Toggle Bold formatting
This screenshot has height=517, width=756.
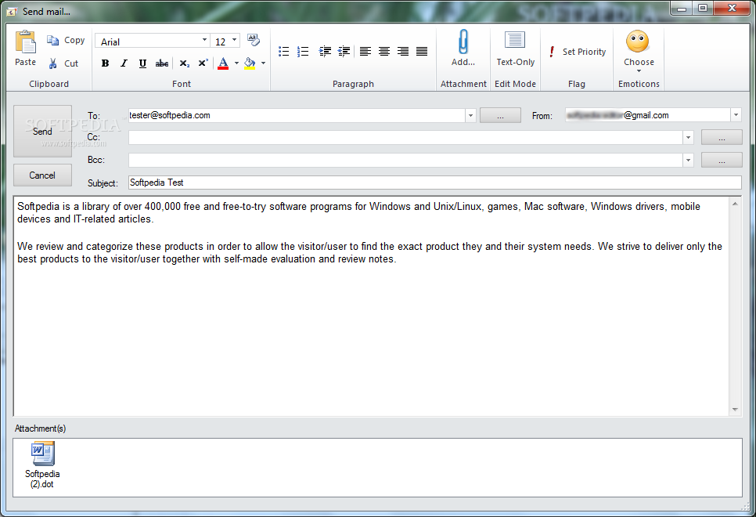105,63
